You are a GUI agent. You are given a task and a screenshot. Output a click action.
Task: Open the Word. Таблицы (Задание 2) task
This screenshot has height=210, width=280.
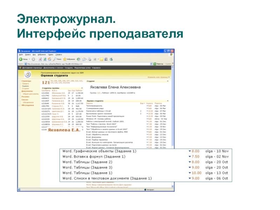click(87, 162)
